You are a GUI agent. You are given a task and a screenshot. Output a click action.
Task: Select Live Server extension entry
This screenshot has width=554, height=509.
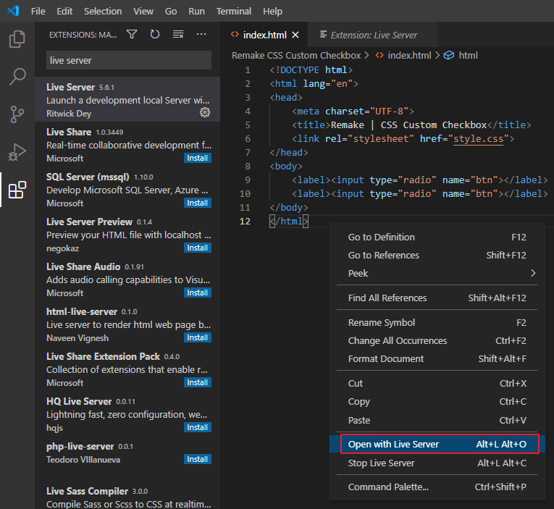point(127,100)
